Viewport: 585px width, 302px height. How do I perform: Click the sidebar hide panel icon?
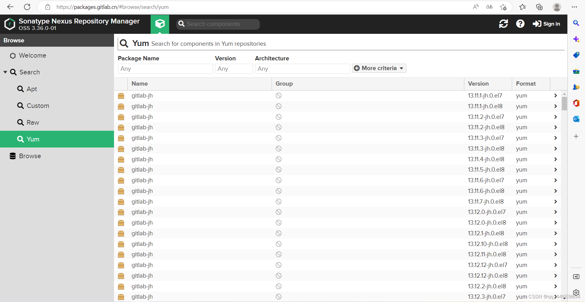576,277
